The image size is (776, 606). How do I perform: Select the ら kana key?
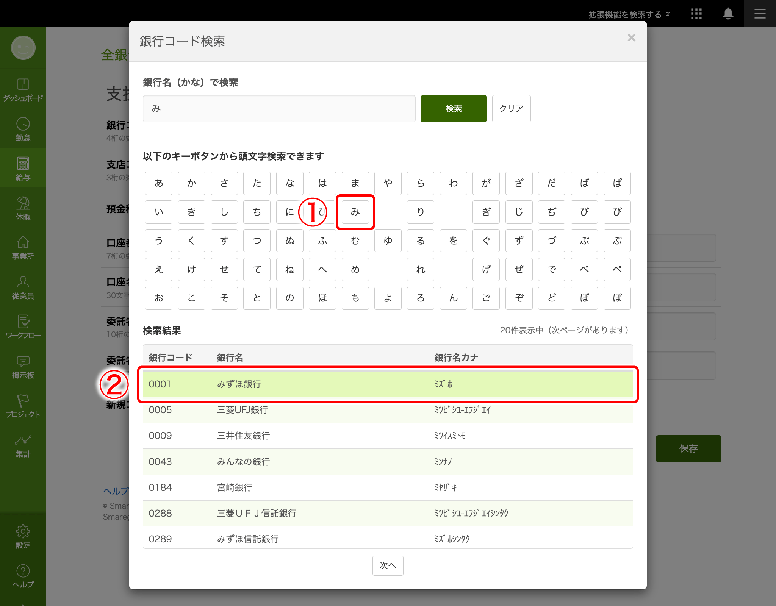(x=421, y=183)
